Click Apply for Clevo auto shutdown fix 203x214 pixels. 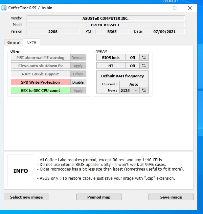[78, 66]
